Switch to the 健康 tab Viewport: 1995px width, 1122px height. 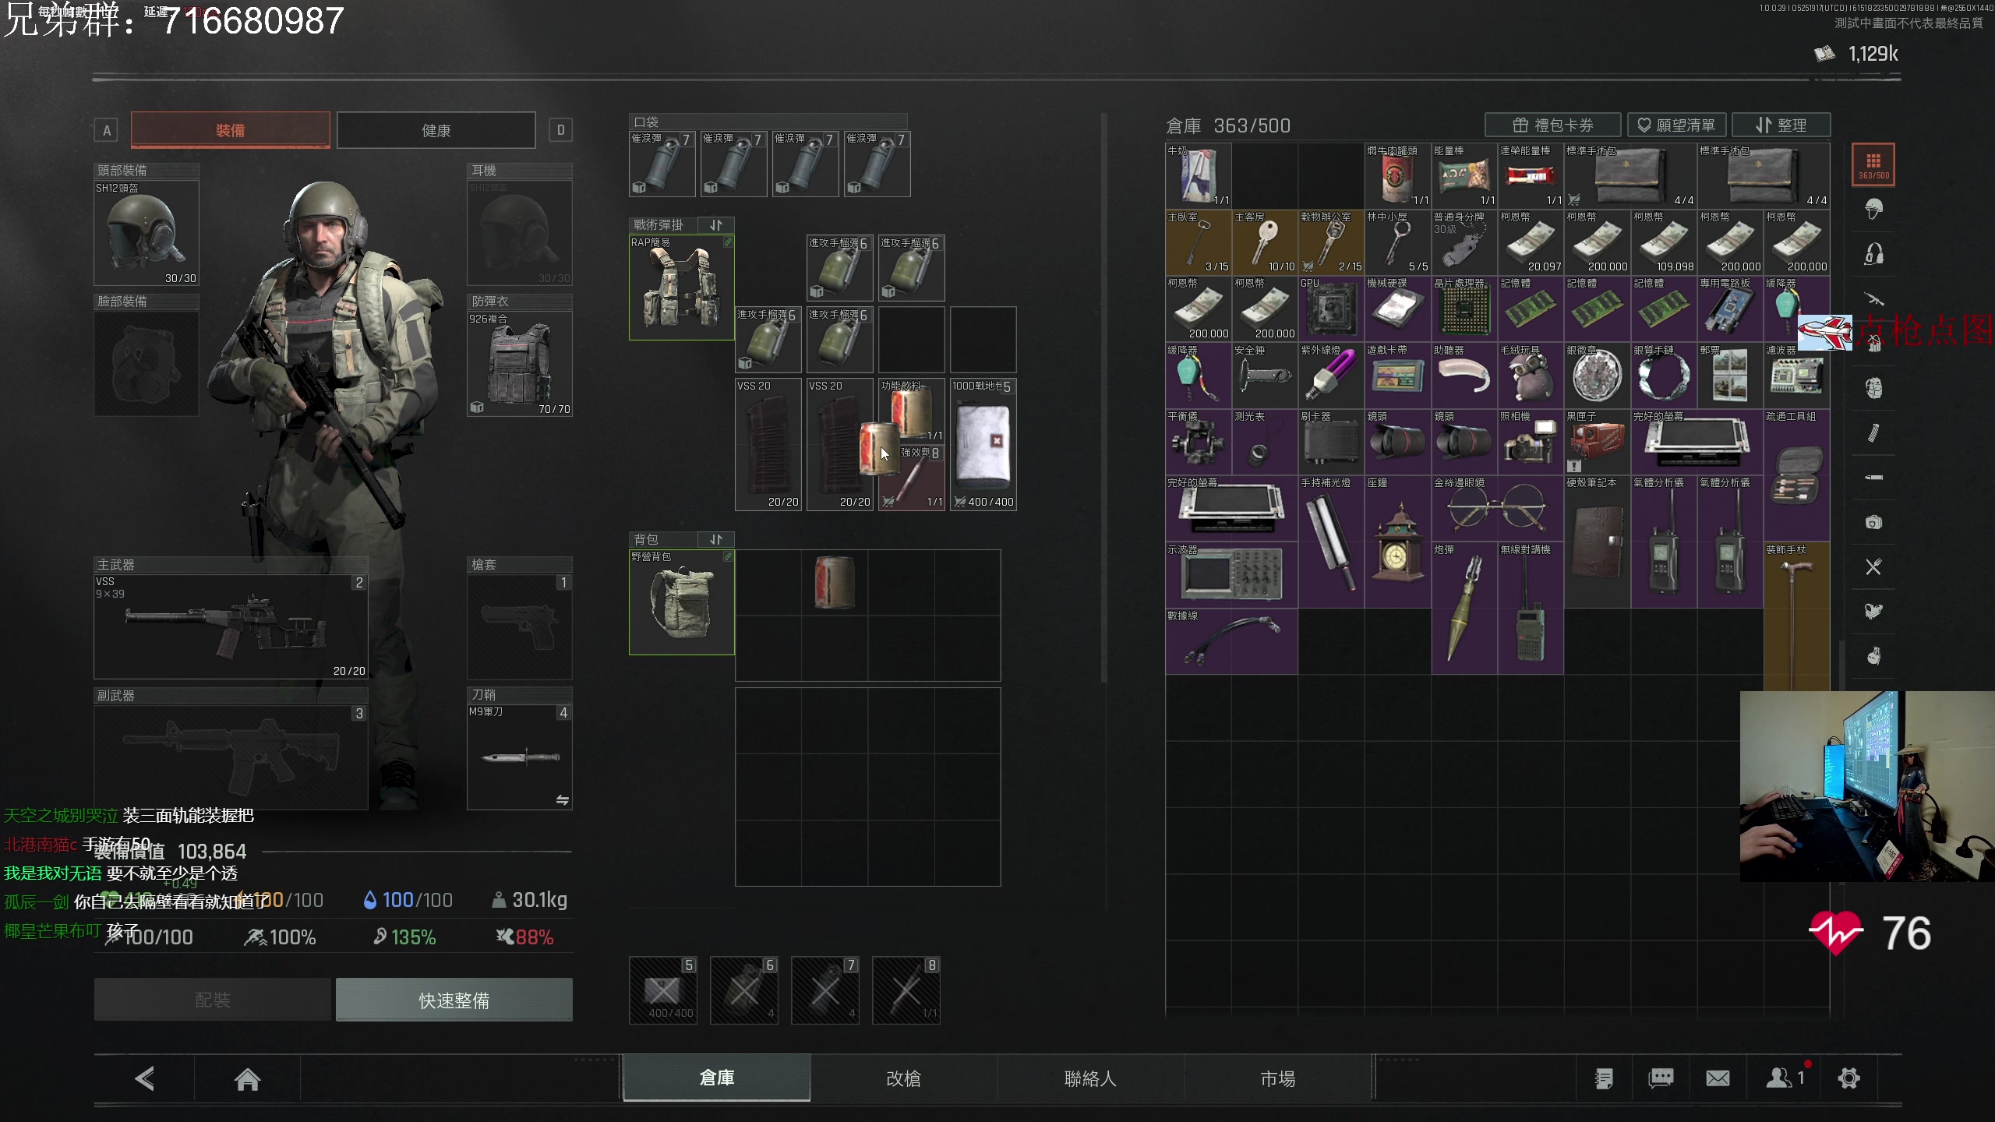pos(436,130)
